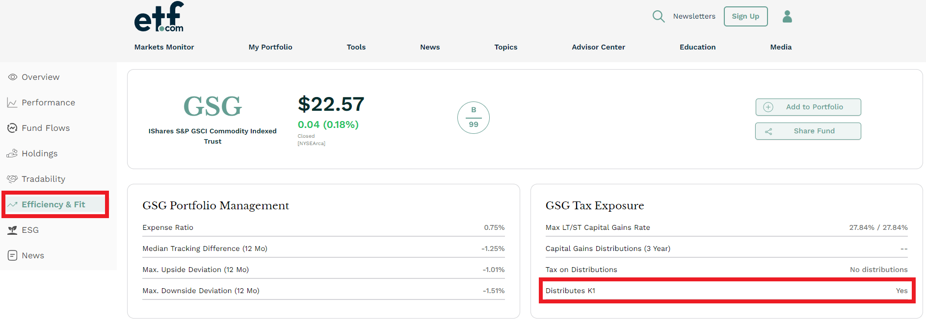The height and width of the screenshot is (323, 926).
Task: Go to the Overview section
Action: click(x=41, y=77)
